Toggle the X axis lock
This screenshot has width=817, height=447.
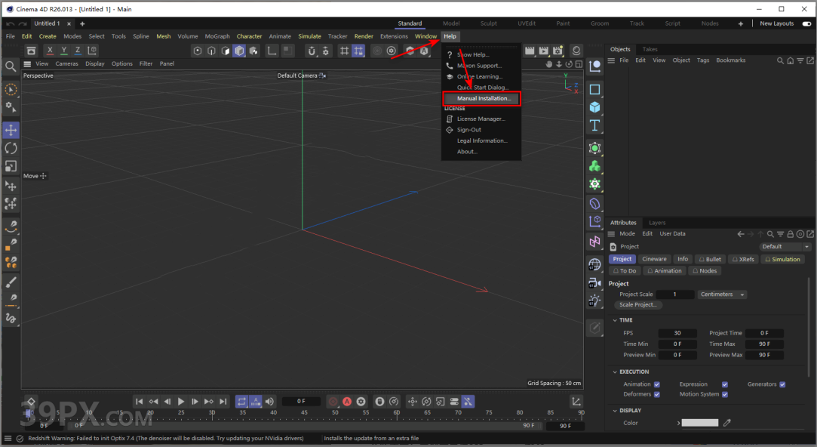click(x=50, y=51)
